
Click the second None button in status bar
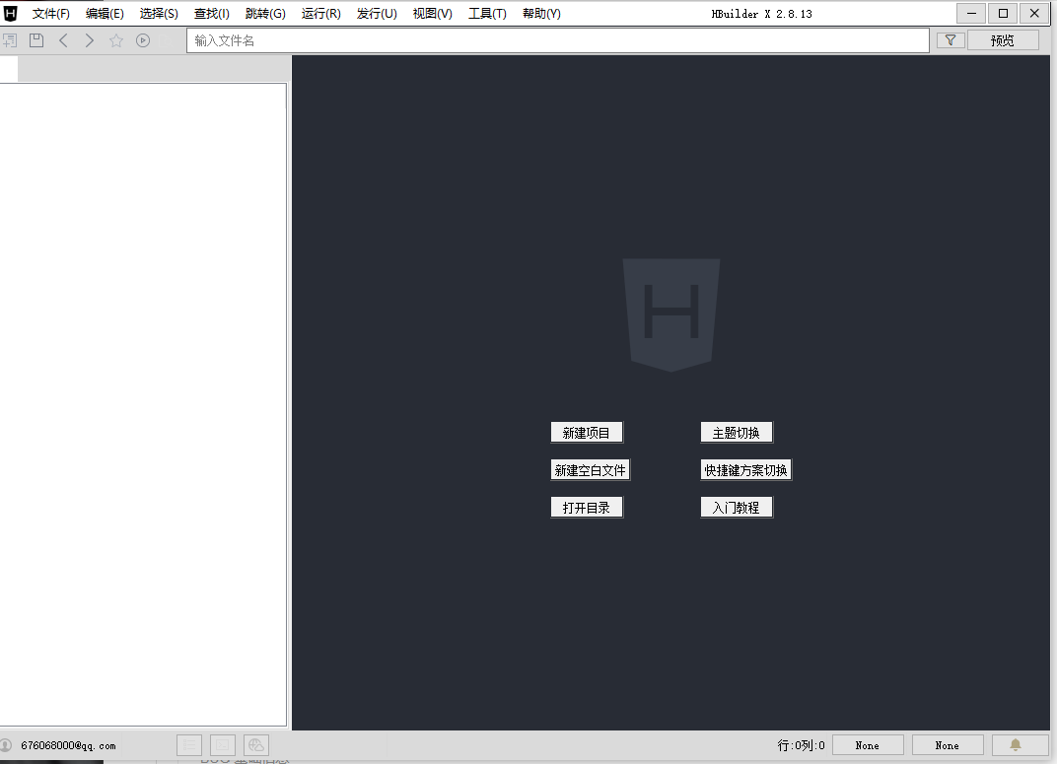948,745
